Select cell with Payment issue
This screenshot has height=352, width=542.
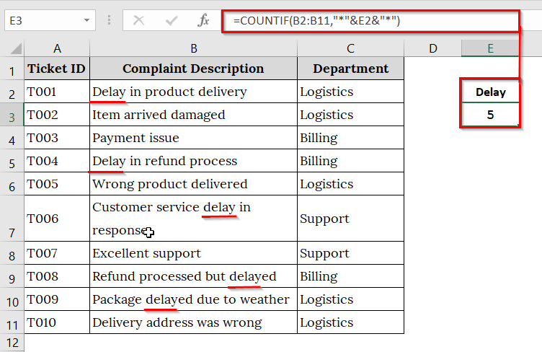tap(194, 138)
